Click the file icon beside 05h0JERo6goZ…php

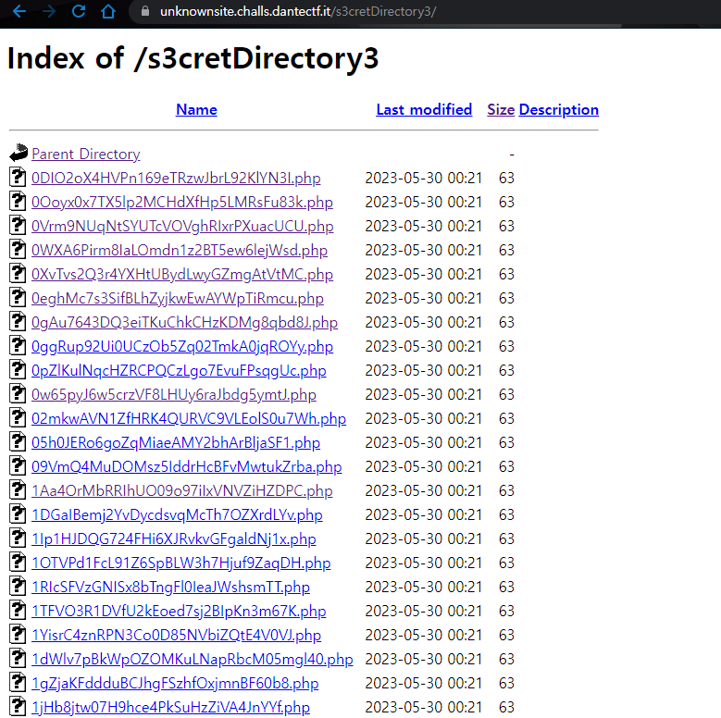point(18,441)
